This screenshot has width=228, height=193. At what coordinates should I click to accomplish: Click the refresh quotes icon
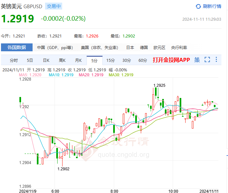(198, 6)
